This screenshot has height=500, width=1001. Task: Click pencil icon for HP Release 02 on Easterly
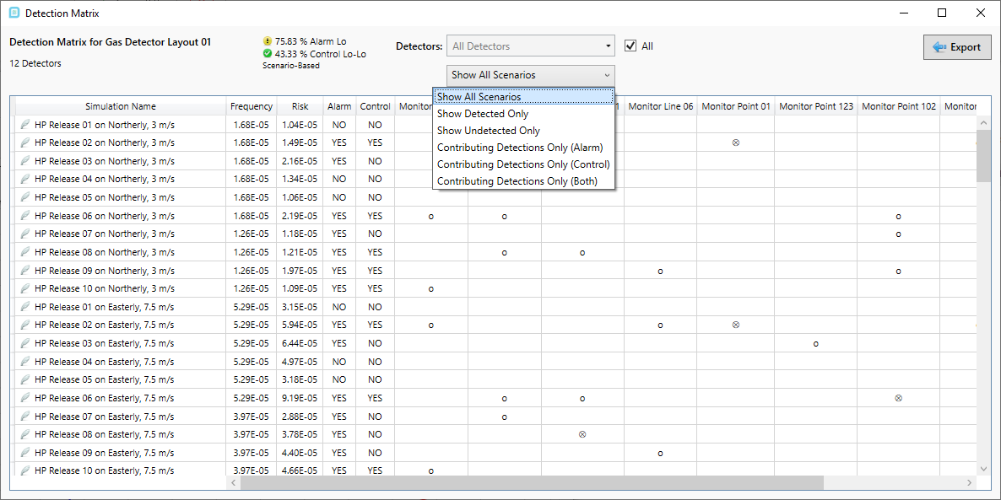(25, 325)
